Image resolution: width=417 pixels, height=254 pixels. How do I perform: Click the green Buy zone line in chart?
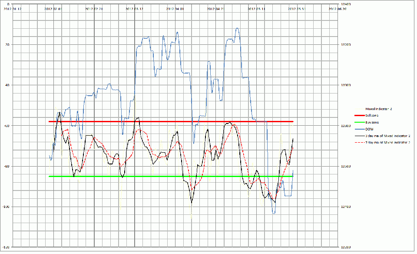pos(171,176)
